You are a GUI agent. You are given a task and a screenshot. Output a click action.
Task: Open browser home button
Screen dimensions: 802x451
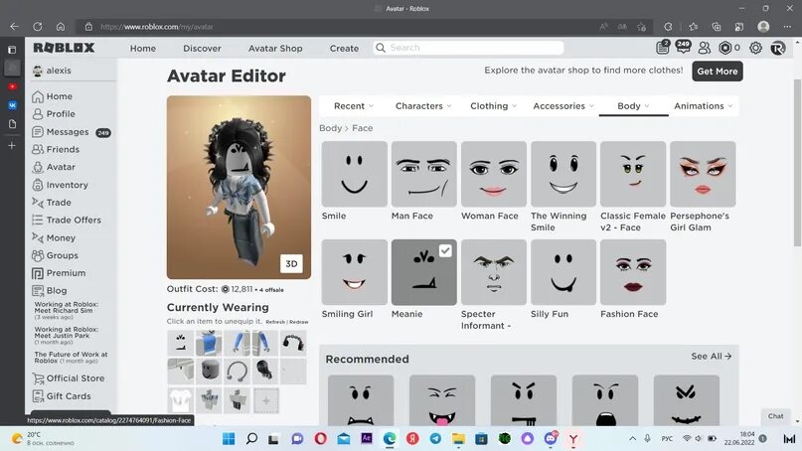click(61, 27)
